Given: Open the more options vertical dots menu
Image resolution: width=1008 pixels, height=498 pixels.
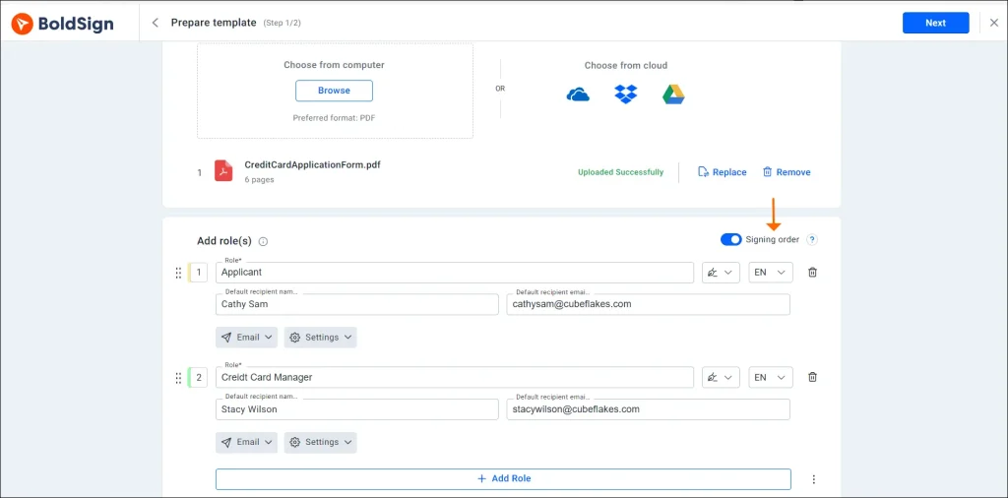Looking at the screenshot, I should coord(814,479).
